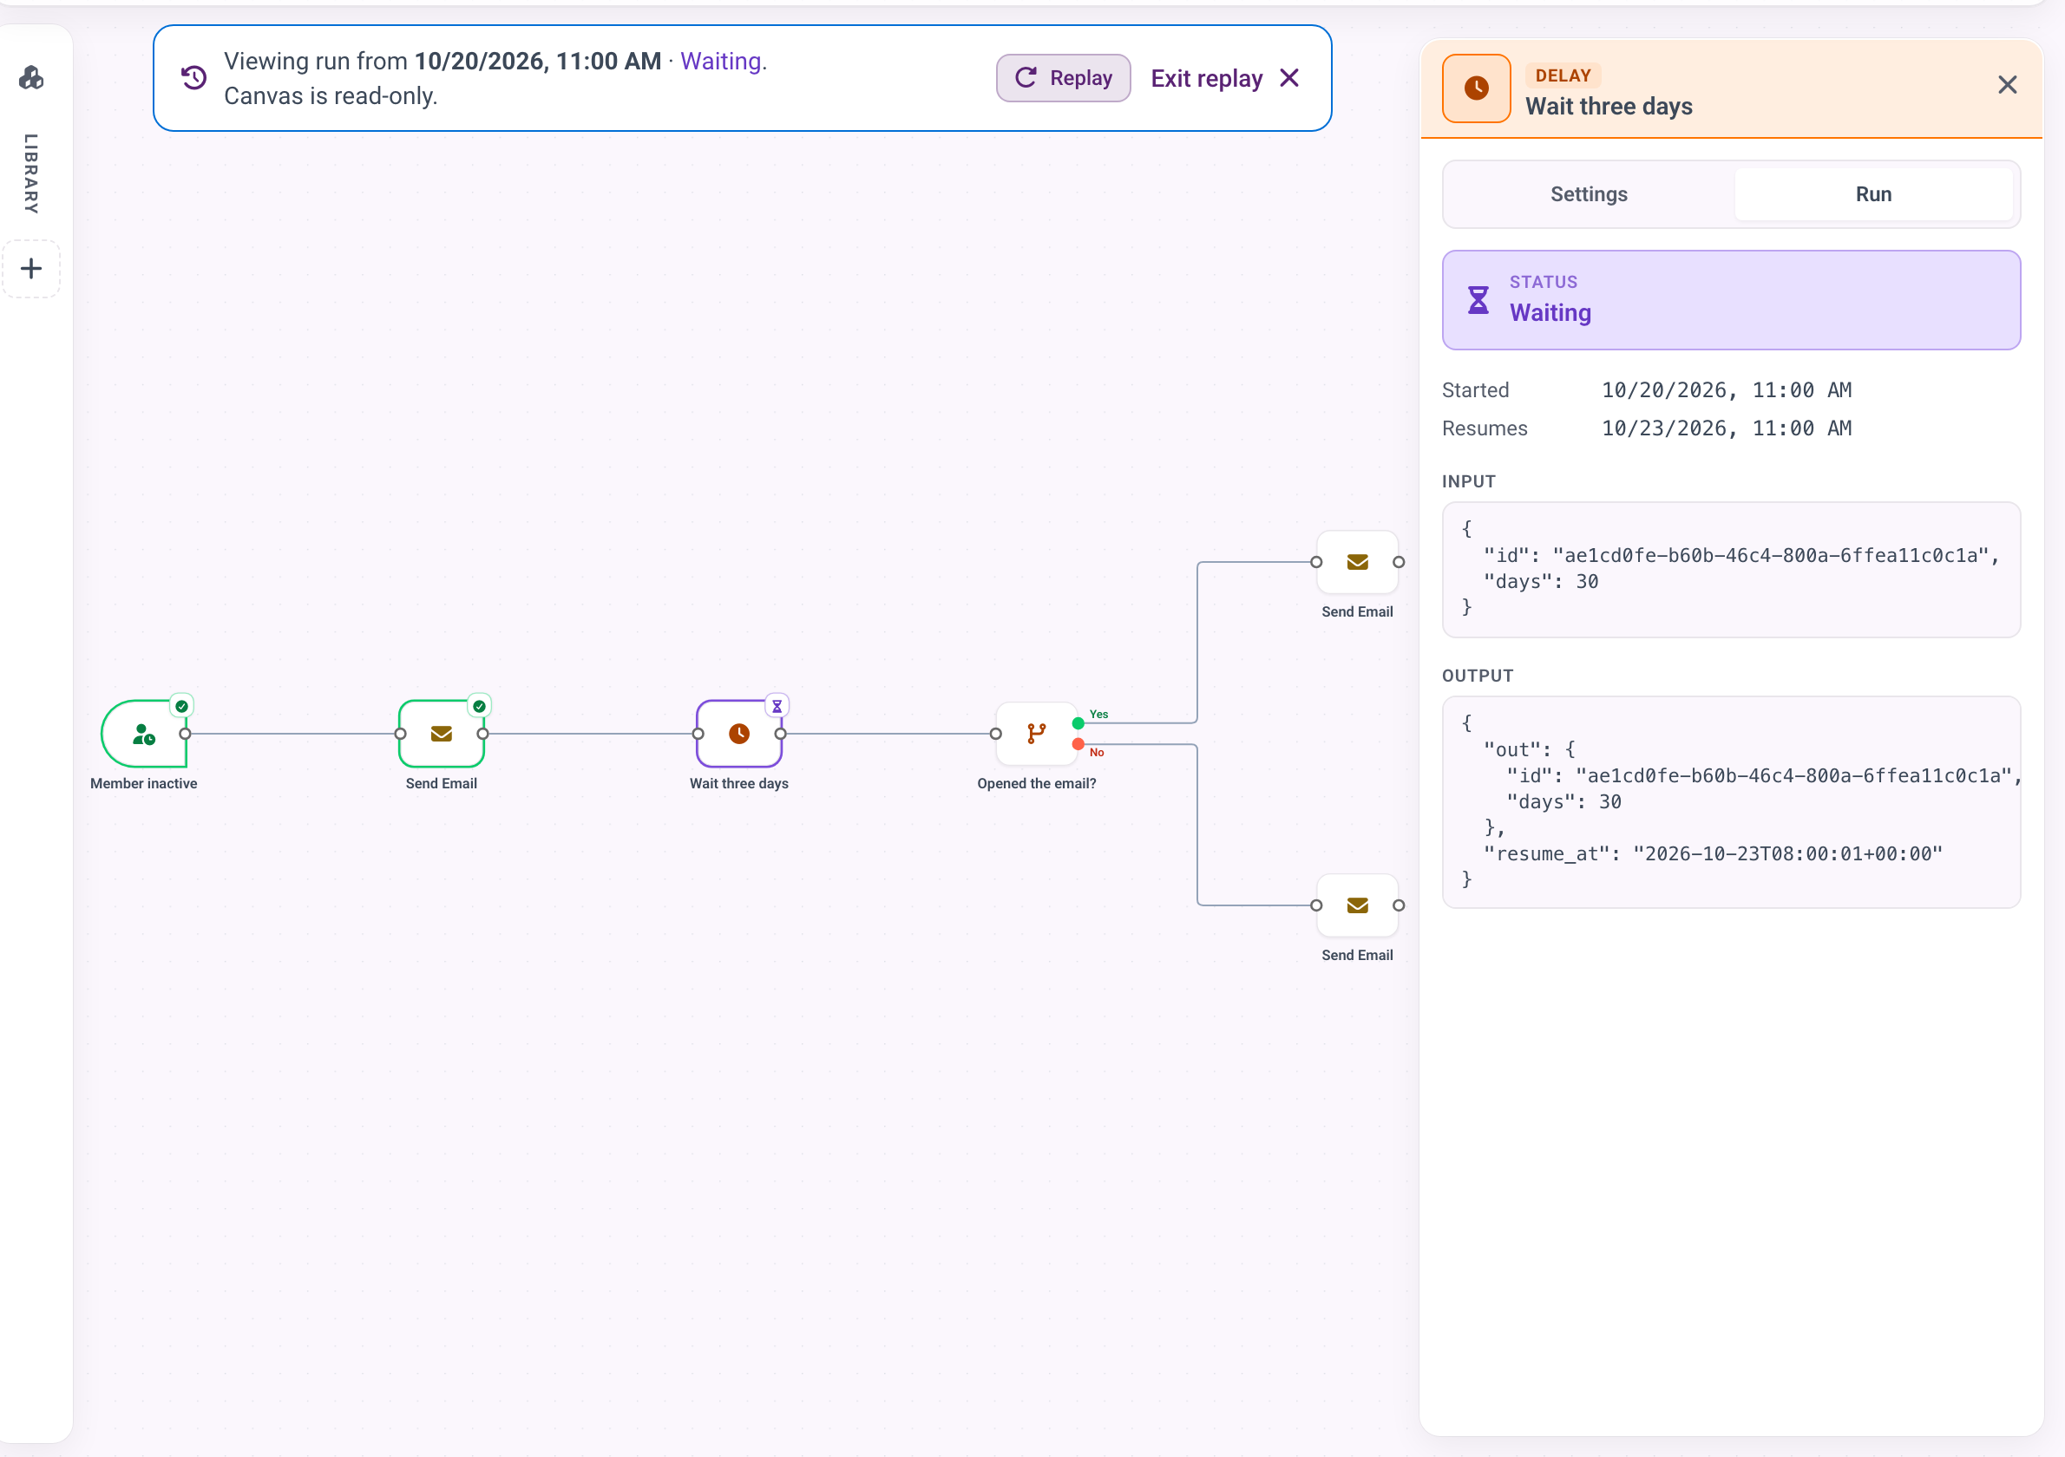Select the Member inactive trigger node
Image resolution: width=2065 pixels, height=1457 pixels.
coord(144,734)
